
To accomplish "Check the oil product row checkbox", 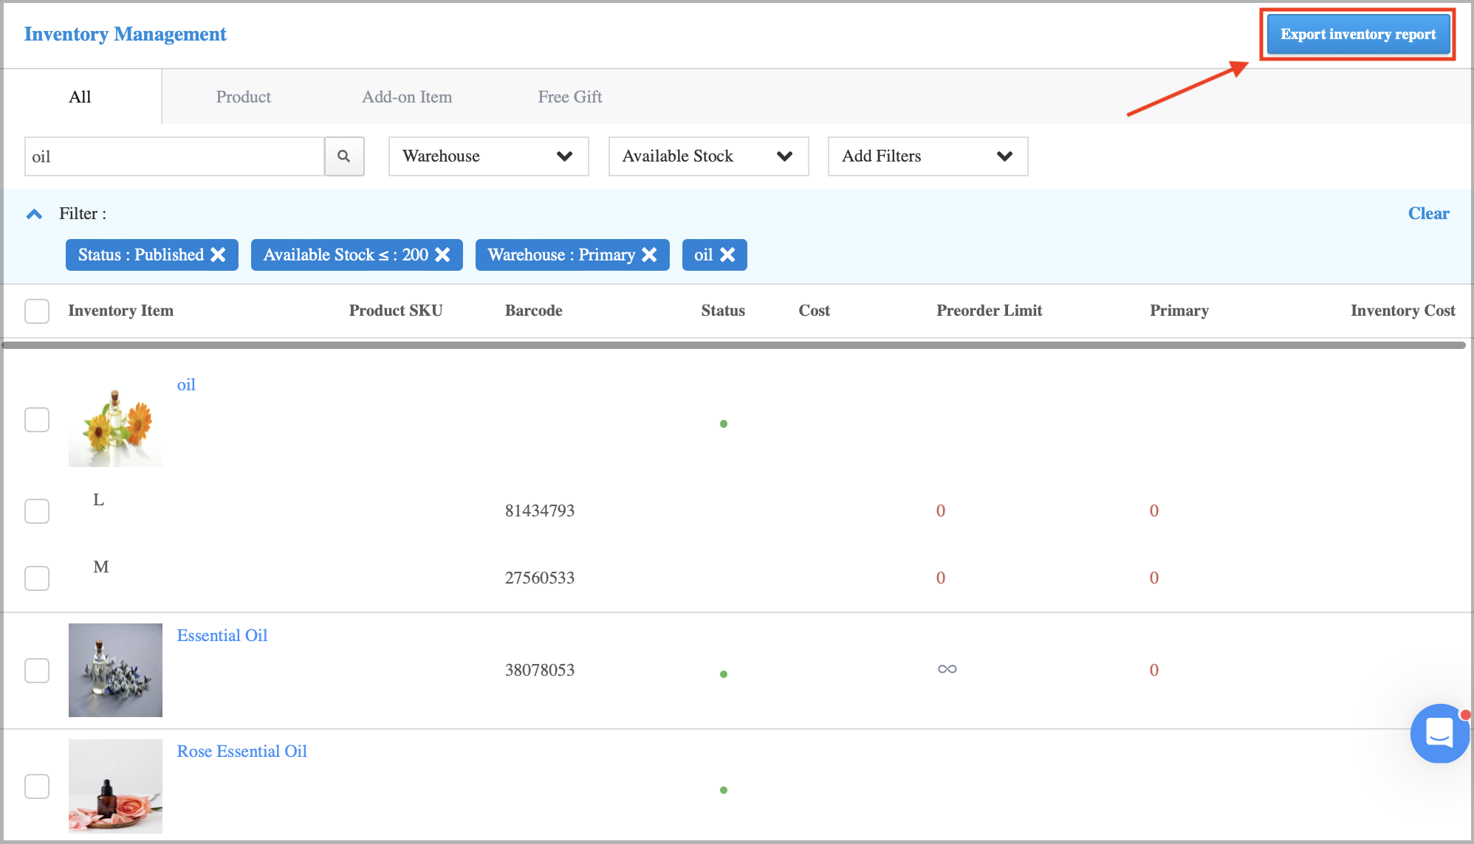I will click(x=37, y=420).
